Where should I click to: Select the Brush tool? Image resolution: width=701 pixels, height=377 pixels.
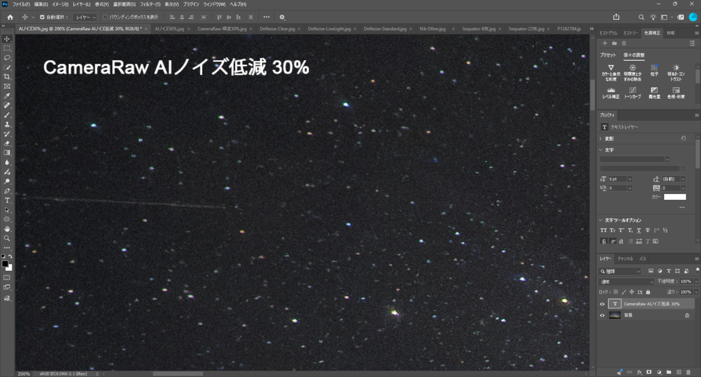[7, 115]
